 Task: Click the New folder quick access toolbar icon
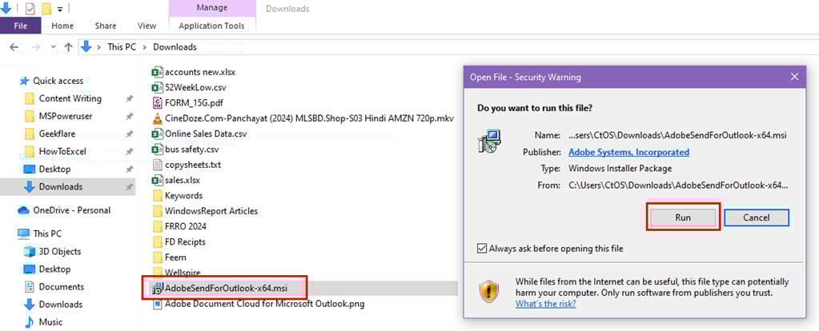tap(46, 8)
